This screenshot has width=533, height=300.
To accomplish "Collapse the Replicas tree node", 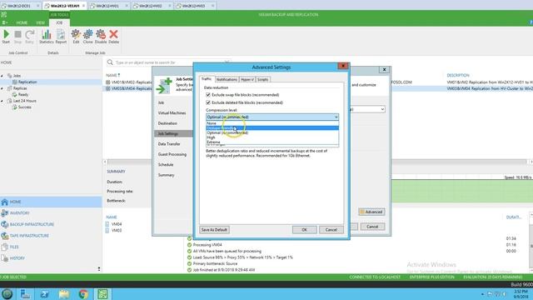I will click(2, 88).
